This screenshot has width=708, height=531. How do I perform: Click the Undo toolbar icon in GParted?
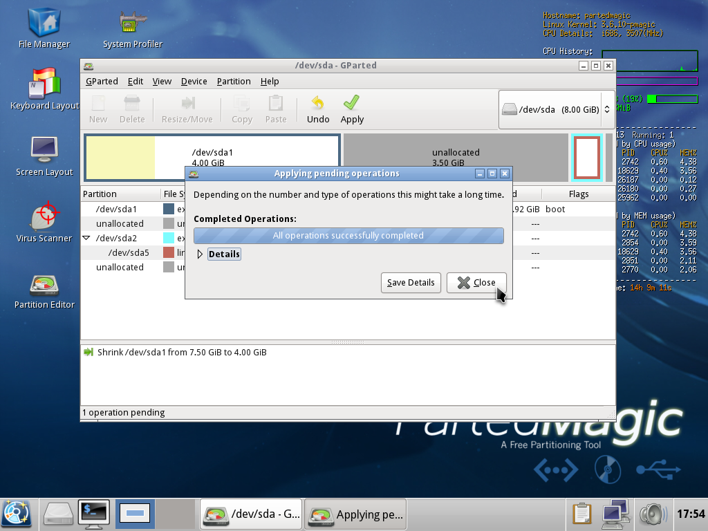point(318,110)
